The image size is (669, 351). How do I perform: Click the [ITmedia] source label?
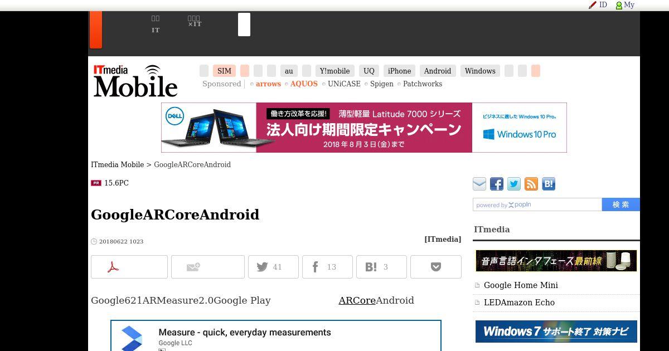(443, 239)
